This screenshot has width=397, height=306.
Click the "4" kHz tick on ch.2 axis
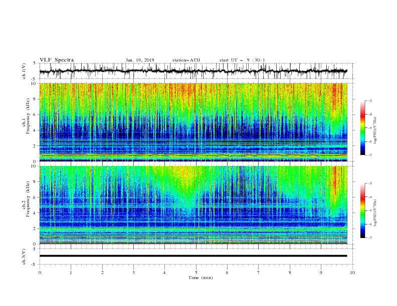click(35, 213)
